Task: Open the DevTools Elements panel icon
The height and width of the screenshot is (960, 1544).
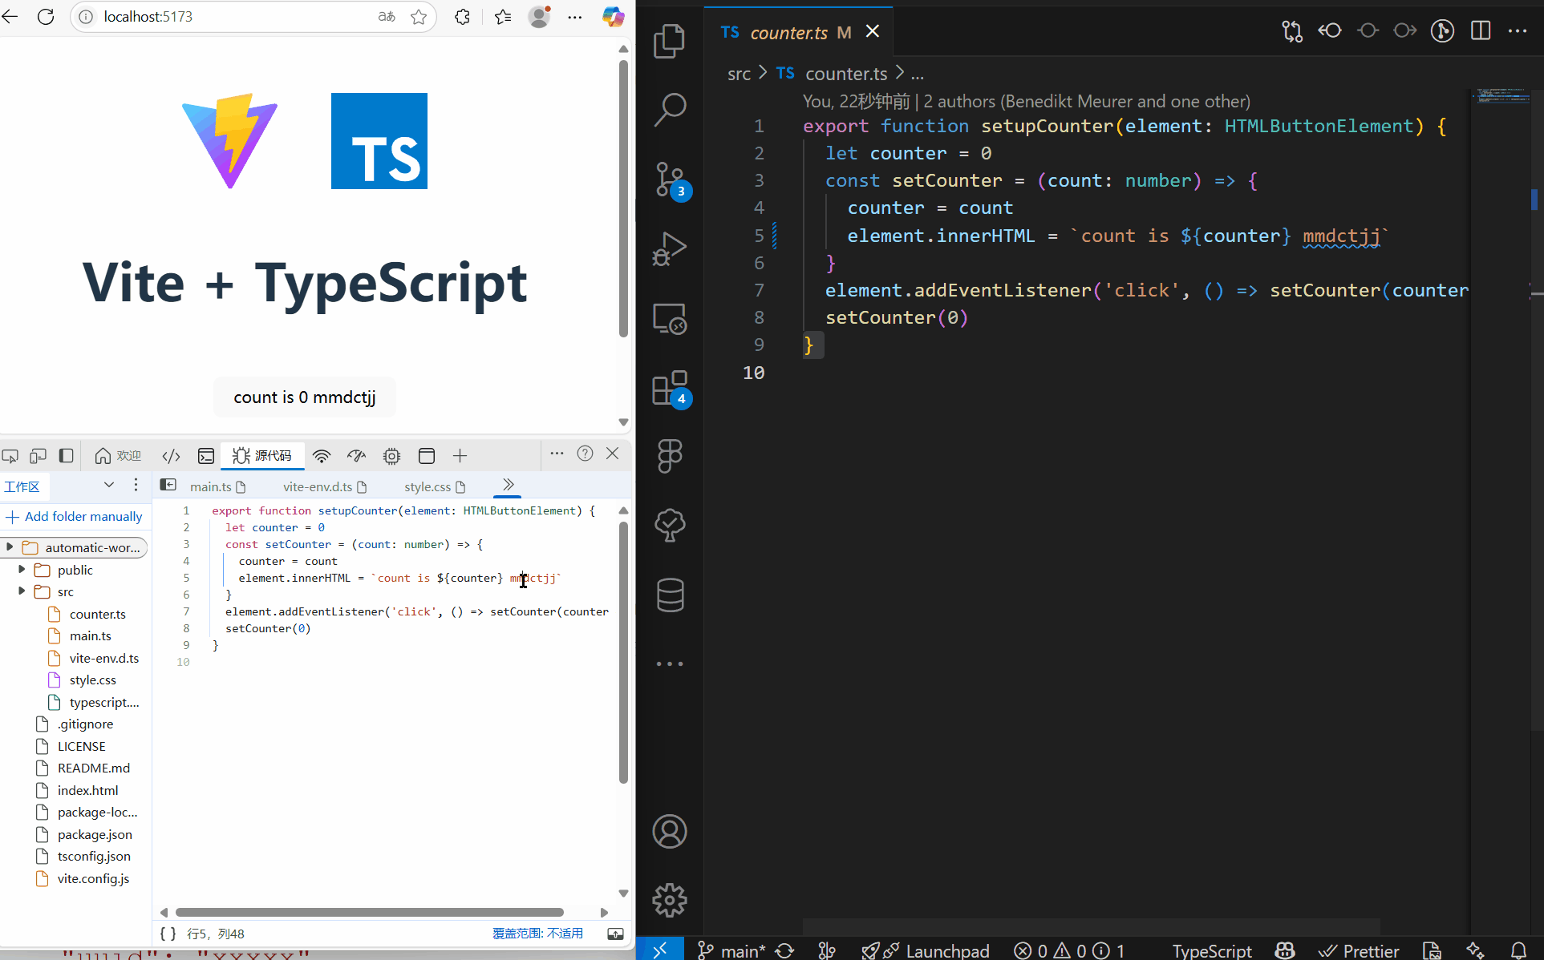Action: [x=171, y=456]
